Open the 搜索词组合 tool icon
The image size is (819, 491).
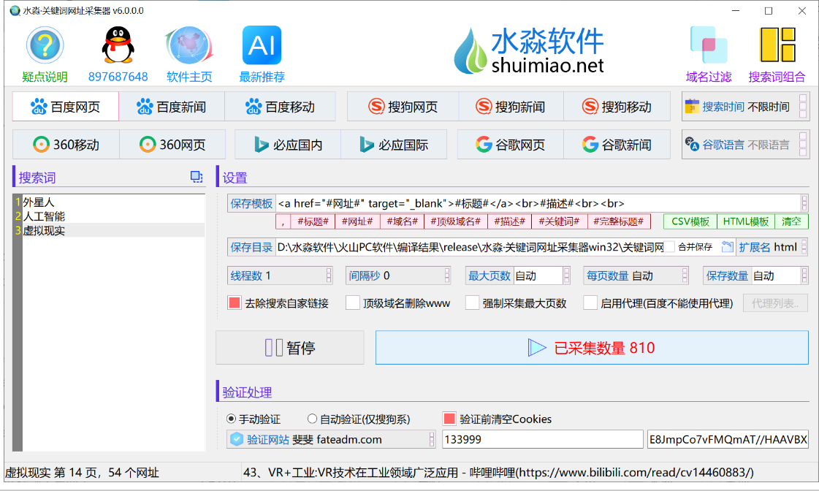[777, 46]
